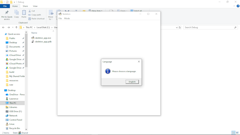Collapse the ribbon with chevron
240x135 pixels.
click(x=234, y=6)
